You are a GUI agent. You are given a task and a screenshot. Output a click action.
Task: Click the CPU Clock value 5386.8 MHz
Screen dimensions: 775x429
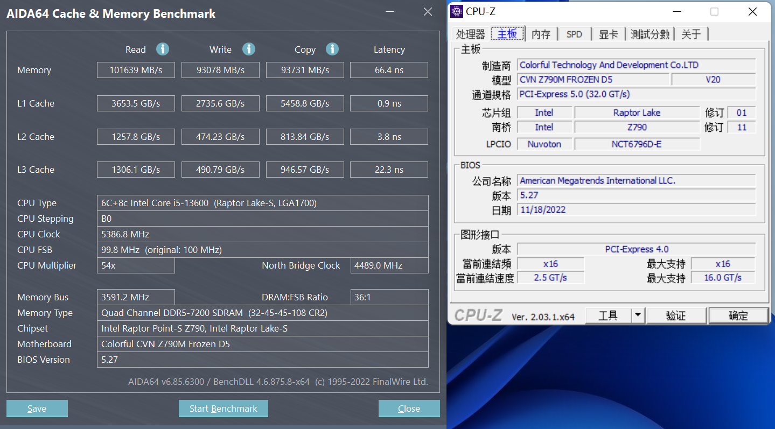(x=263, y=234)
